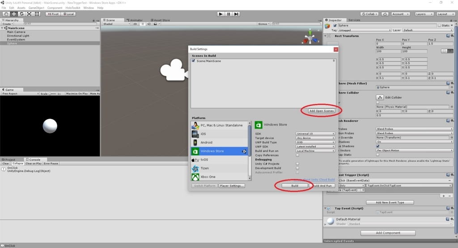Viewport: 458px width, 248px height.
Task: Open Rect Transform help book icon
Action: [x=448, y=36]
